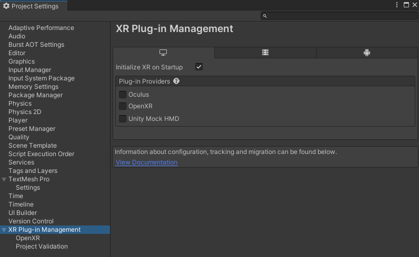Open the OpenXR sub-settings page
The width and height of the screenshot is (419, 257).
point(27,238)
